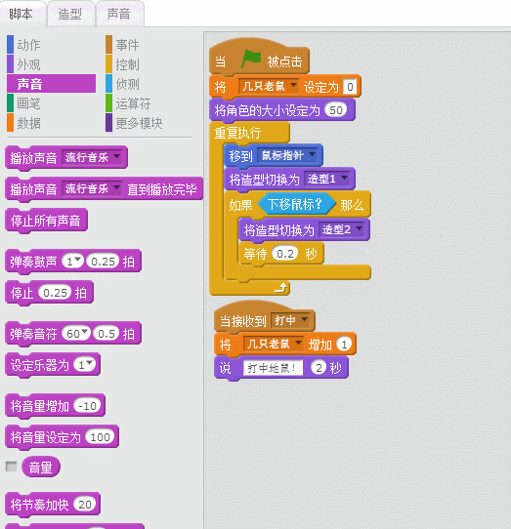
Task: Click the 下移鼠标? sensing condition block
Action: [x=297, y=204]
